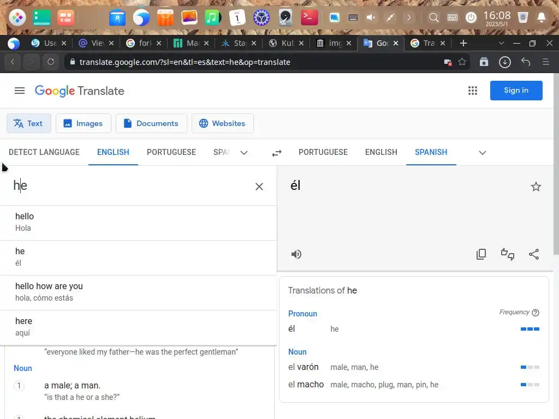Bookmark this page with the star
The image size is (559, 419).
click(x=462, y=62)
